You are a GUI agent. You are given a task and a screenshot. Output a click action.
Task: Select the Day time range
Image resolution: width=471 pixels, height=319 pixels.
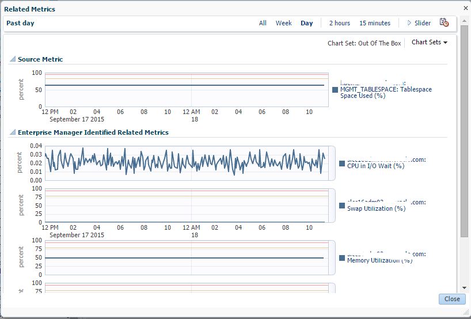point(307,23)
